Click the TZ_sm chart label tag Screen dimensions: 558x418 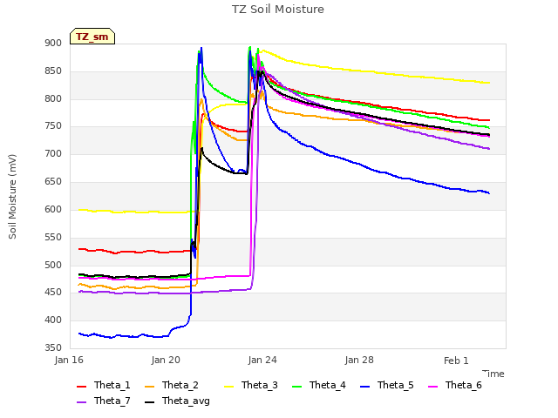pyautogui.click(x=92, y=37)
